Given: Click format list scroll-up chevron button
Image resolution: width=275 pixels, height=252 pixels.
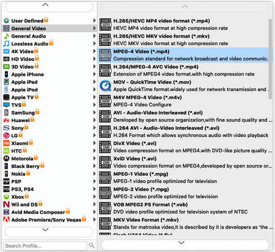Looking at the screenshot, I should pos(185,7).
